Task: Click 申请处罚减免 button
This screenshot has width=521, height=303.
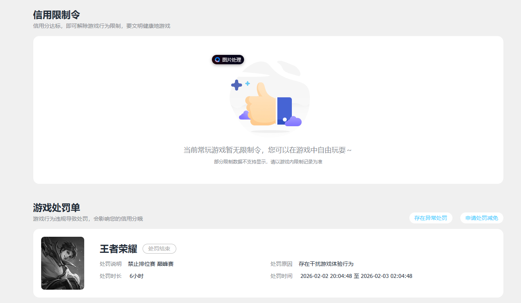Action: click(x=481, y=218)
